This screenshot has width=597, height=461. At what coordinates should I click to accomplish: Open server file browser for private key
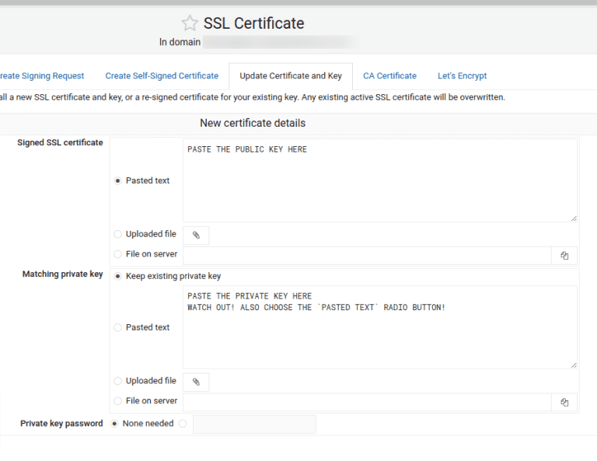pos(564,402)
